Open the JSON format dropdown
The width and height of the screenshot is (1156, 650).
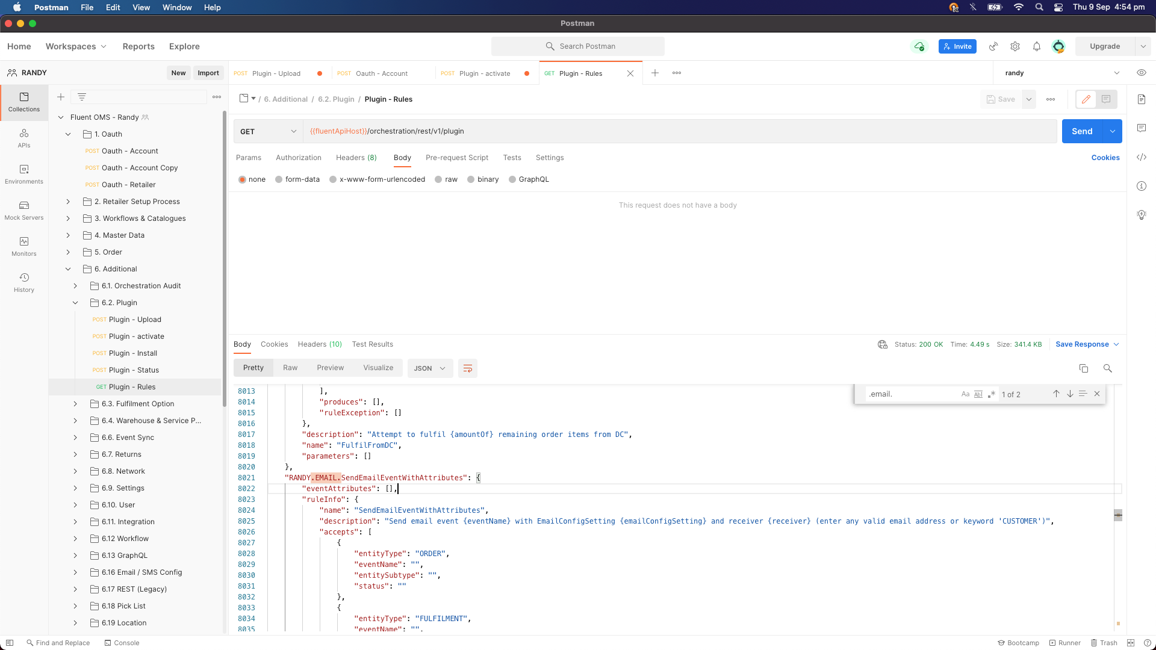point(429,368)
